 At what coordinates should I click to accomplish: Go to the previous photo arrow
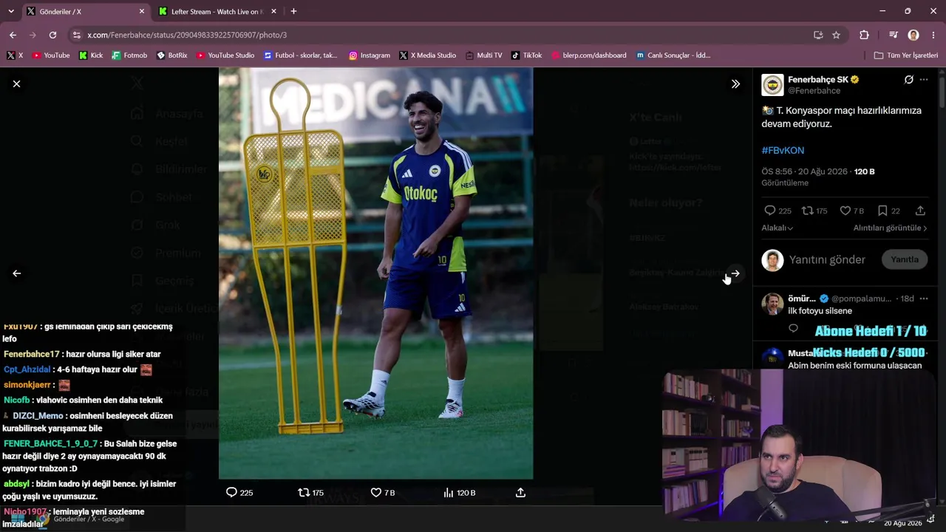(x=16, y=273)
